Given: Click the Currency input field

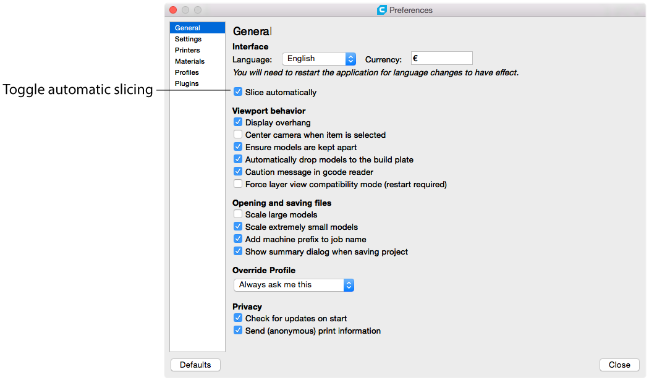Looking at the screenshot, I should tap(442, 58).
